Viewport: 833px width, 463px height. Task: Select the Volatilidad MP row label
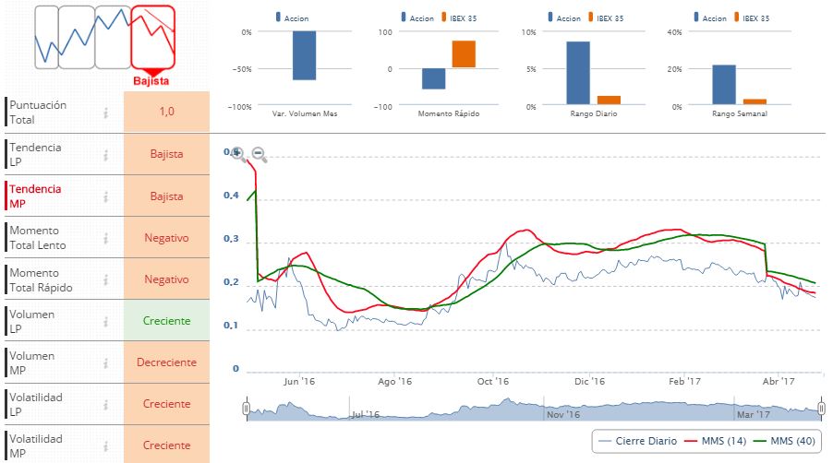tap(36, 445)
